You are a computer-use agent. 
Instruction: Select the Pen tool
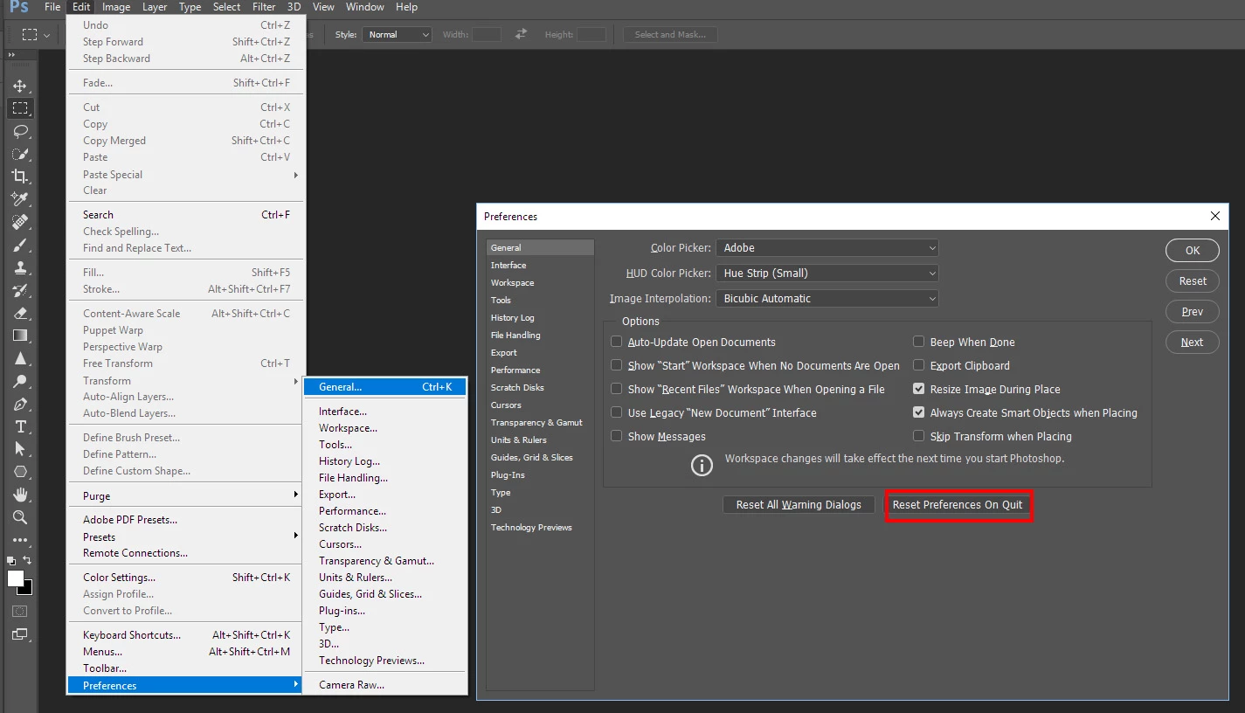pos(19,404)
